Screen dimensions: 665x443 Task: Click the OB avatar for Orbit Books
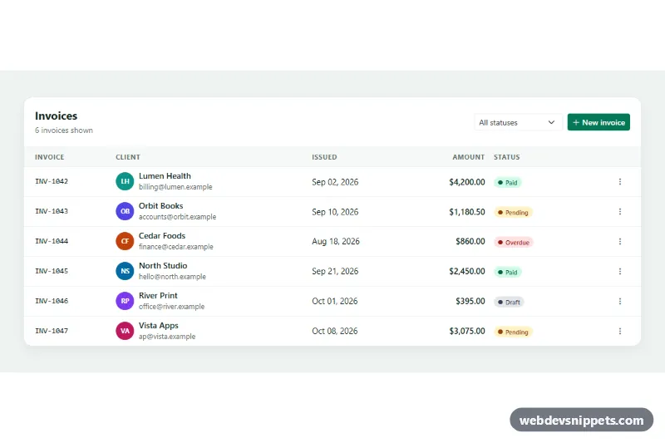coord(125,211)
